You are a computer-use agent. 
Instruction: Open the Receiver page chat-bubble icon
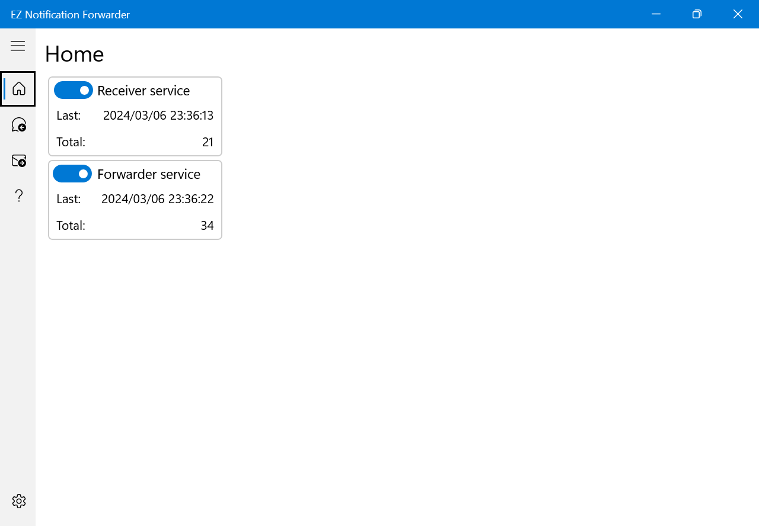(x=18, y=125)
